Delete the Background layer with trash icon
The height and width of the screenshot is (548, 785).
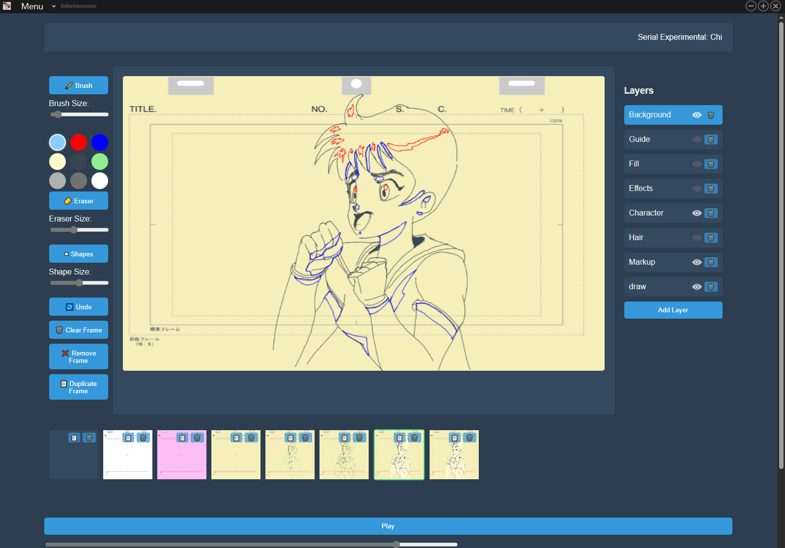coord(711,115)
